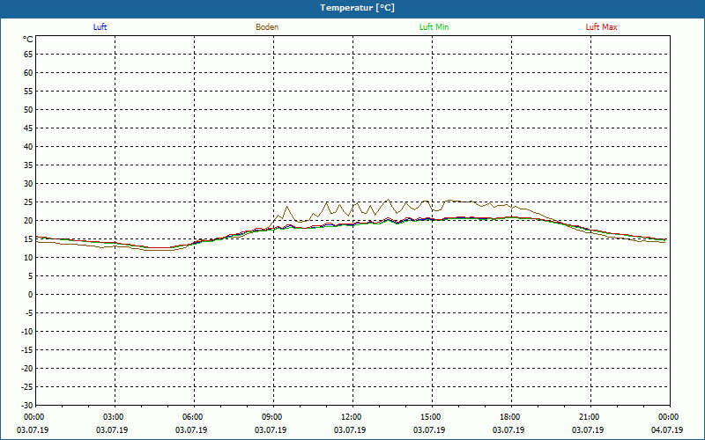
Task: Click the Luft legend label
Action: (100, 27)
